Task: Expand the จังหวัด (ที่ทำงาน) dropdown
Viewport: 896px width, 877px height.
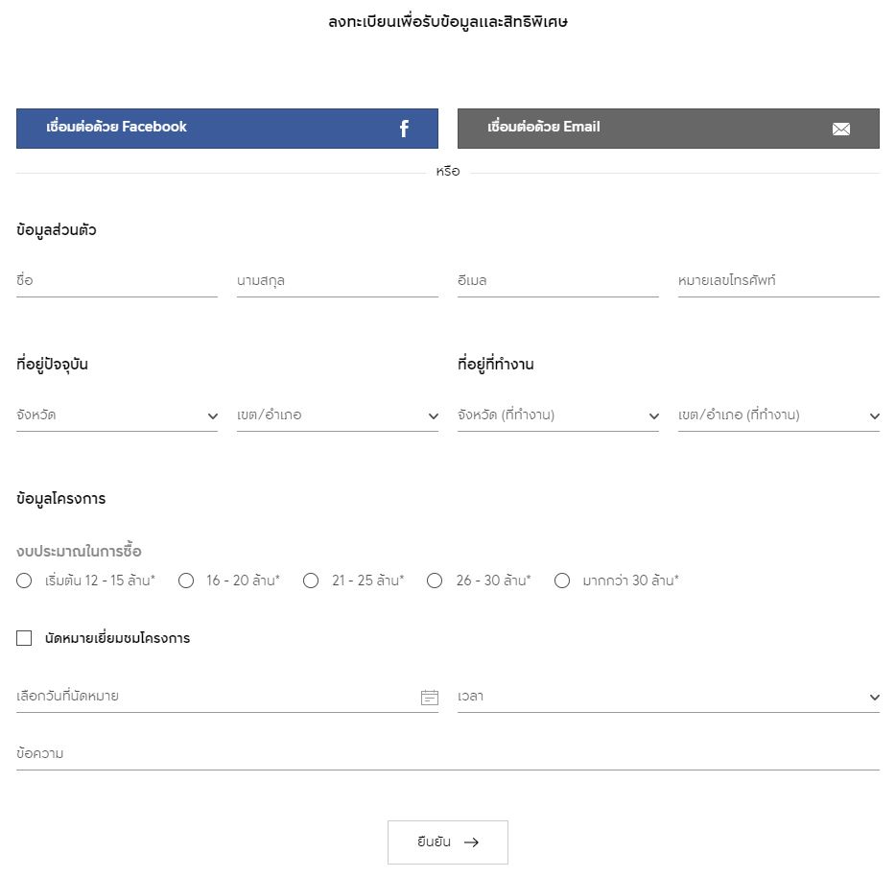Action: pos(558,415)
